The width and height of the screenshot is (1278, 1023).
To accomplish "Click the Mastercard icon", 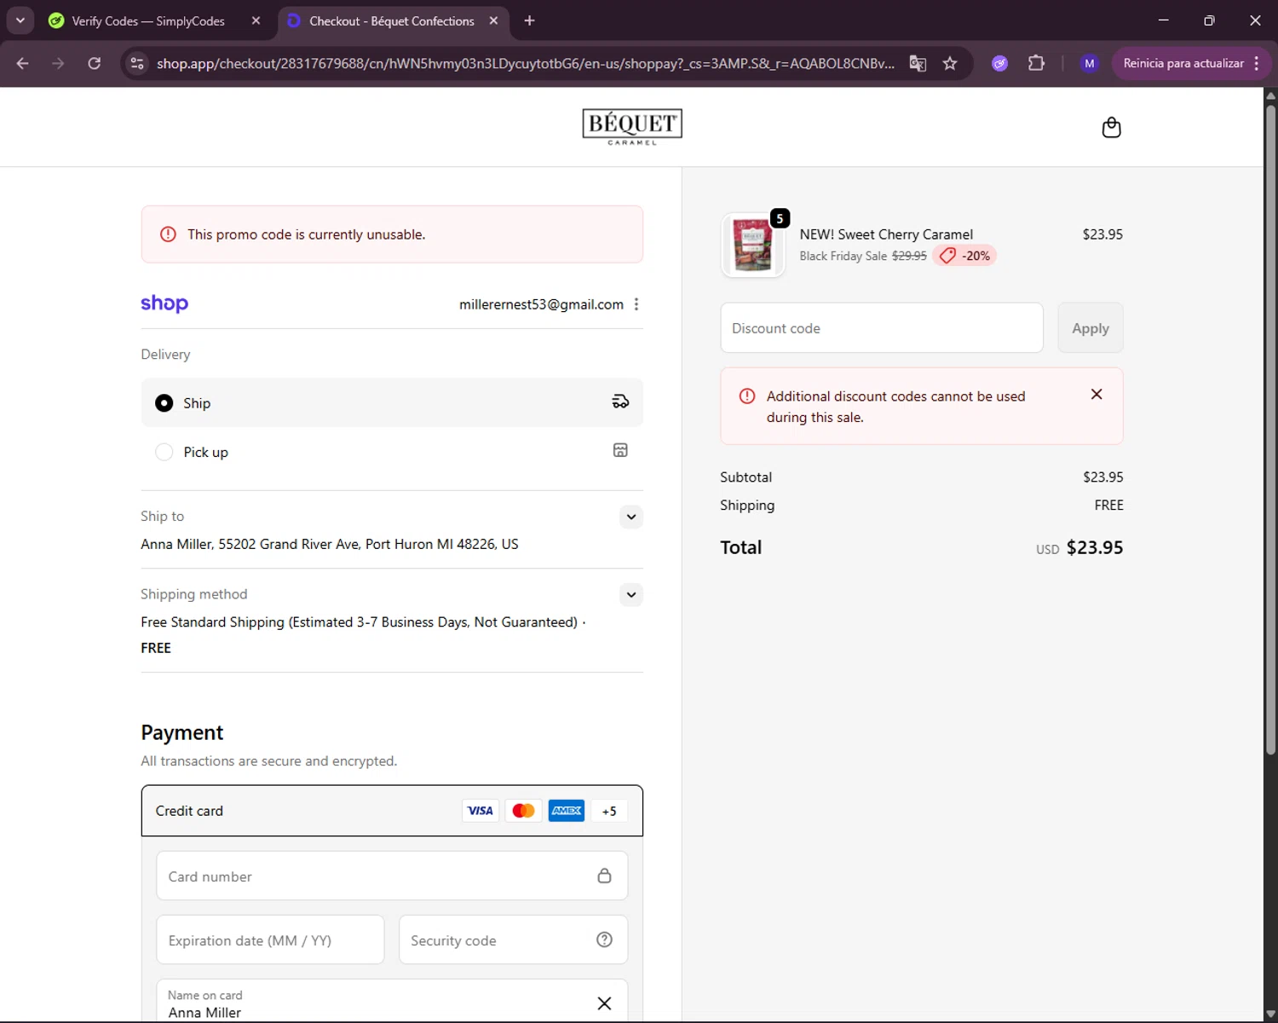I will (x=523, y=811).
